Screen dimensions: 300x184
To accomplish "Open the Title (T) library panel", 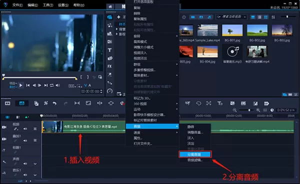I will [109, 50].
